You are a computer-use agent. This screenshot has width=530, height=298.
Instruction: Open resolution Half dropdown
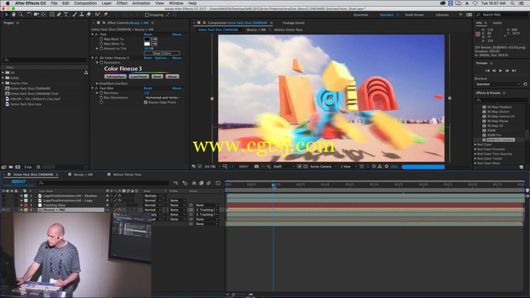coord(284,166)
